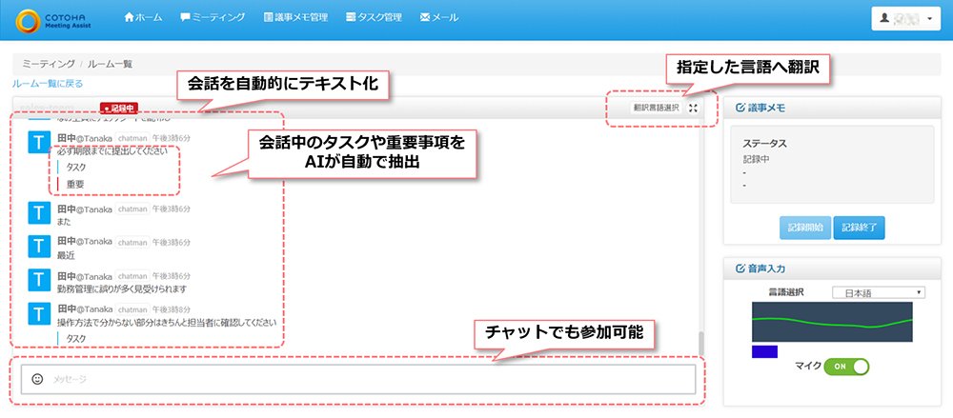Click the chat area scrollbar
This screenshot has width=953, height=418.
point(700,344)
